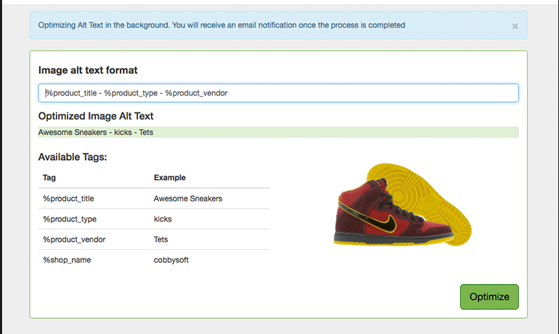Click the %product_vendor tag cell
The height and width of the screenshot is (334, 559).
(x=74, y=240)
